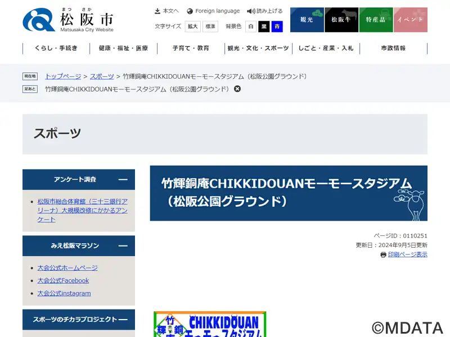
Task: Open 大会公式instagram link
Action: (x=64, y=293)
